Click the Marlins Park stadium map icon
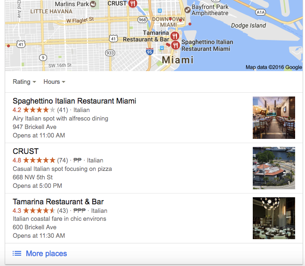Image resolution: width=305 pixels, height=266 pixels. pyautogui.click(x=93, y=4)
